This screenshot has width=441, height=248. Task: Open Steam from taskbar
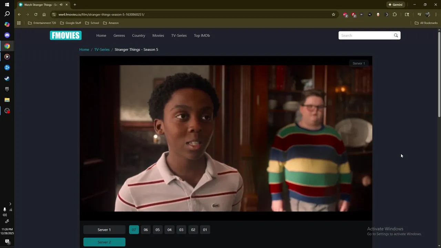tap(7, 78)
